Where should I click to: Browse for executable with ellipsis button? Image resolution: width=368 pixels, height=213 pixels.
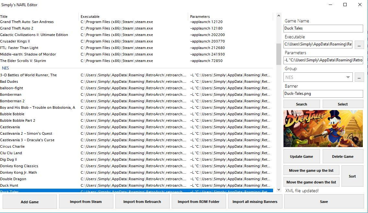359,45
